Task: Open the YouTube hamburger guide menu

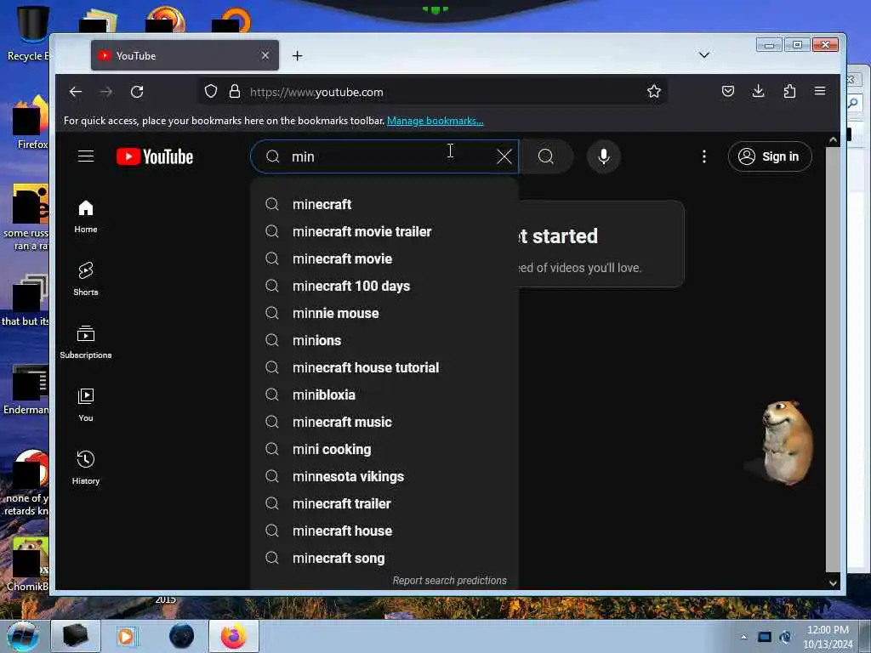Action: coord(86,156)
